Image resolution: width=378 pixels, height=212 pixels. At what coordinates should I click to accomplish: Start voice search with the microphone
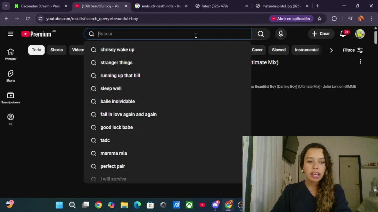click(x=281, y=34)
